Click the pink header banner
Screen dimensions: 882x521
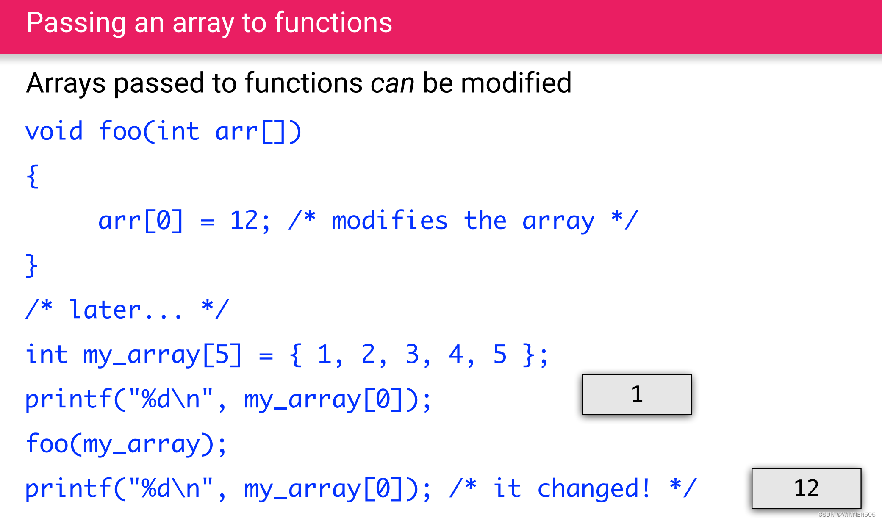pyautogui.click(x=635, y=27)
